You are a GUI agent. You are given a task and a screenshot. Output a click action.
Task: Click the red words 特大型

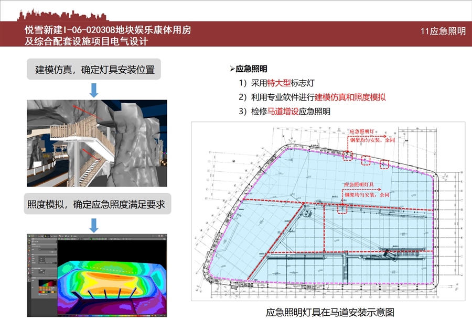tap(279, 83)
